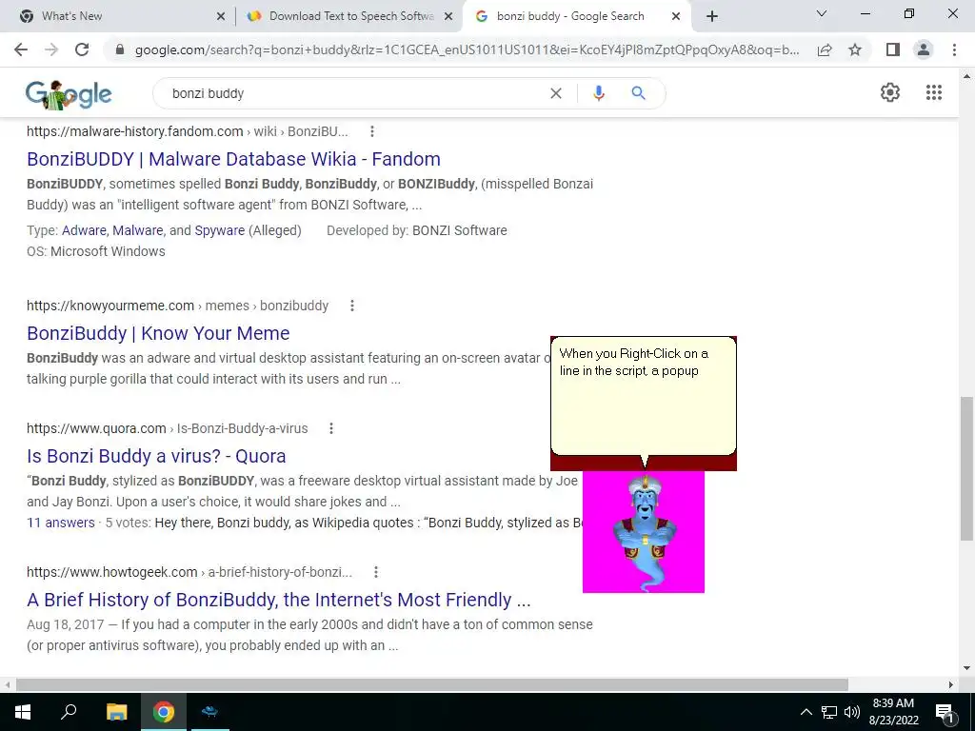
Task: Bookmark this tab with the star icon
Action: [x=855, y=49]
